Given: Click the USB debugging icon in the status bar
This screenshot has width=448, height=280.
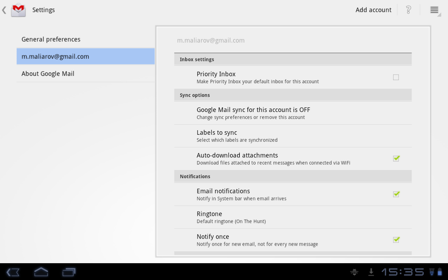Looking at the screenshot, I should pyautogui.click(x=354, y=272).
